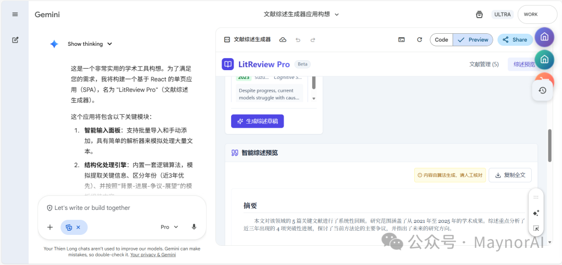The height and width of the screenshot is (265, 562).
Task: Click the literature list scrollbar thumb
Action: point(314,83)
